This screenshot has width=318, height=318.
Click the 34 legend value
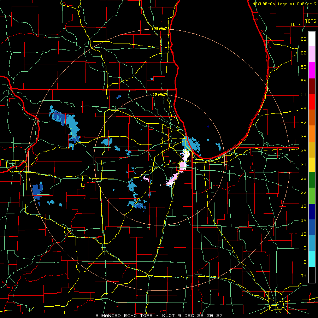304,151
